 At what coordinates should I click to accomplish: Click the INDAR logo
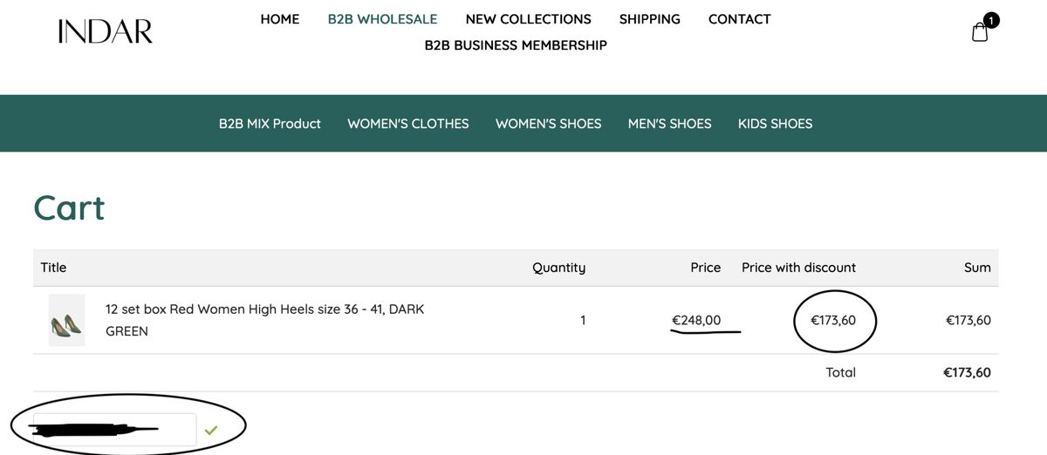105,32
